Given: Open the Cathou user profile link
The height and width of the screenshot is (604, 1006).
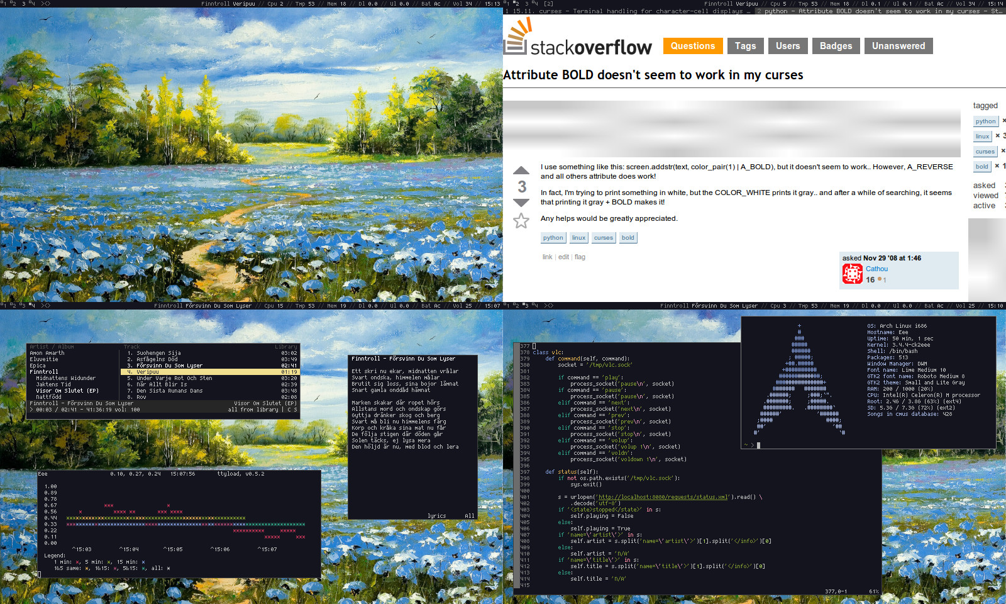Looking at the screenshot, I should [x=876, y=269].
